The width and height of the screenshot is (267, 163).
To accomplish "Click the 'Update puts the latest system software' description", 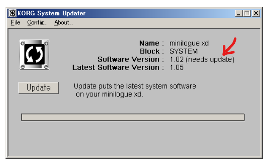I will tap(135, 86).
